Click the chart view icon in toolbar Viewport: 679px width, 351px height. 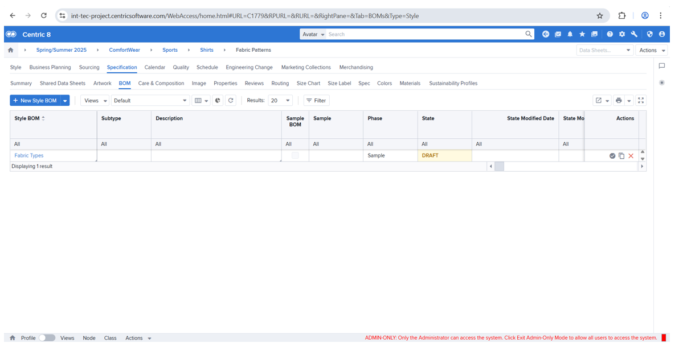[x=218, y=100]
